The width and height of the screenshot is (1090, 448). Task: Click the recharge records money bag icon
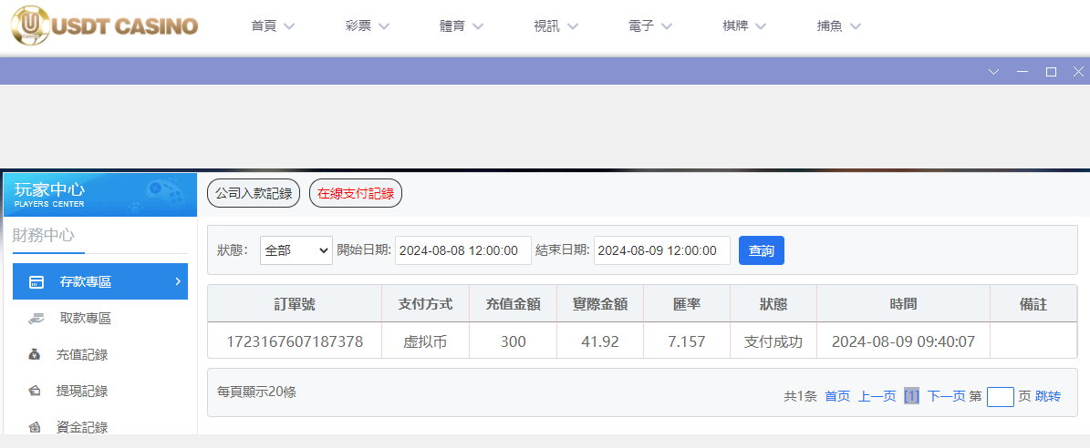point(35,355)
